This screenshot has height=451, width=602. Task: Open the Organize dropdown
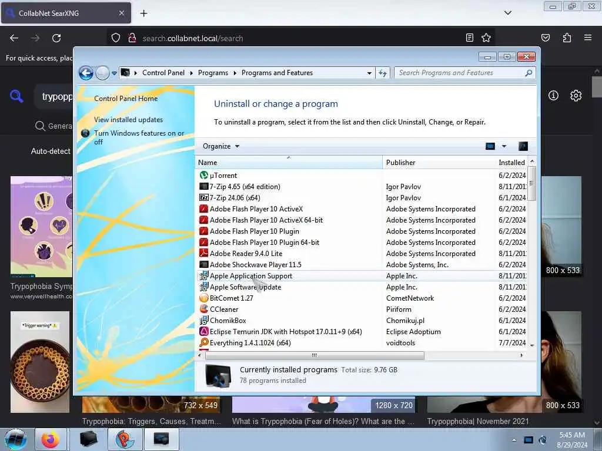click(x=221, y=146)
